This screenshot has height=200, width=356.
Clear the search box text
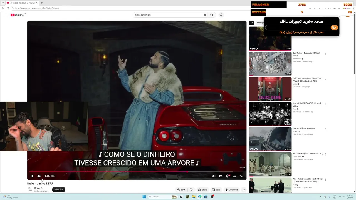pos(205,15)
